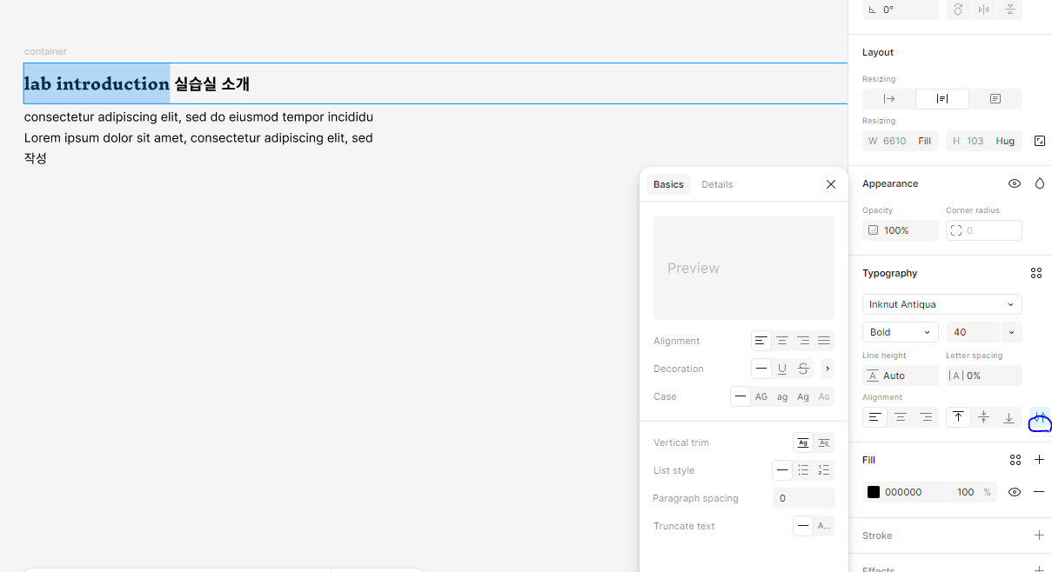Switch to the Details tab

[x=717, y=184]
